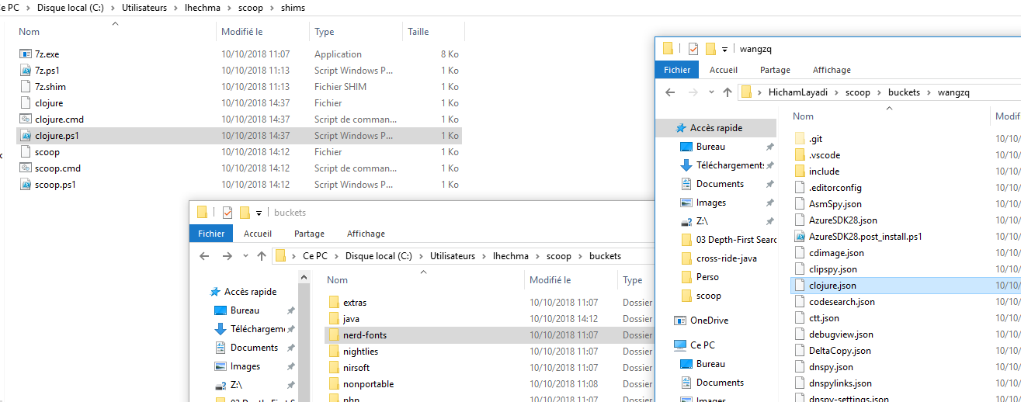Screen dimensions: 1021x402
Task: Open quick access toolbar dropdown in buckets window
Action: 259,213
